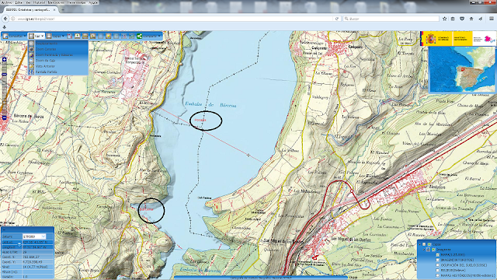
Task: Enable the MAPAS HISTÓRICOS layer
Action: click(437, 275)
